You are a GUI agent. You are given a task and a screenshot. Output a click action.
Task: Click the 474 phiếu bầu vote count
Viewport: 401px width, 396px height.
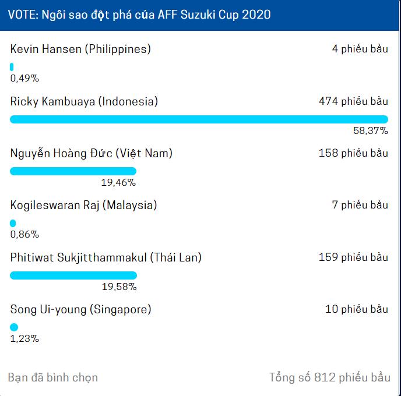353,101
